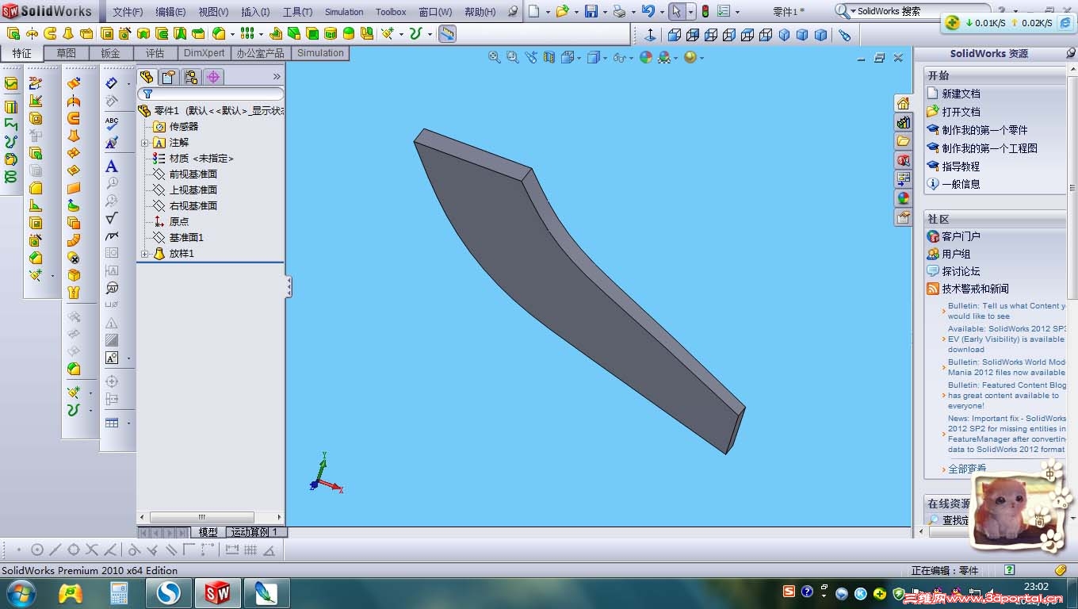Select 基准面1 in the feature tree
This screenshot has height=609, width=1078.
point(186,238)
